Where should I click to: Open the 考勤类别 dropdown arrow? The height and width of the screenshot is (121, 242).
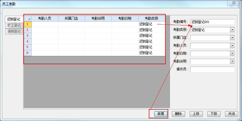click(x=232, y=30)
